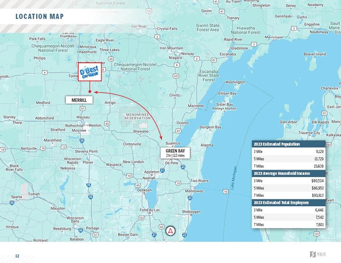Click the Traverse City label
Viewport: 341px width, 263px height.
[x=309, y=133]
